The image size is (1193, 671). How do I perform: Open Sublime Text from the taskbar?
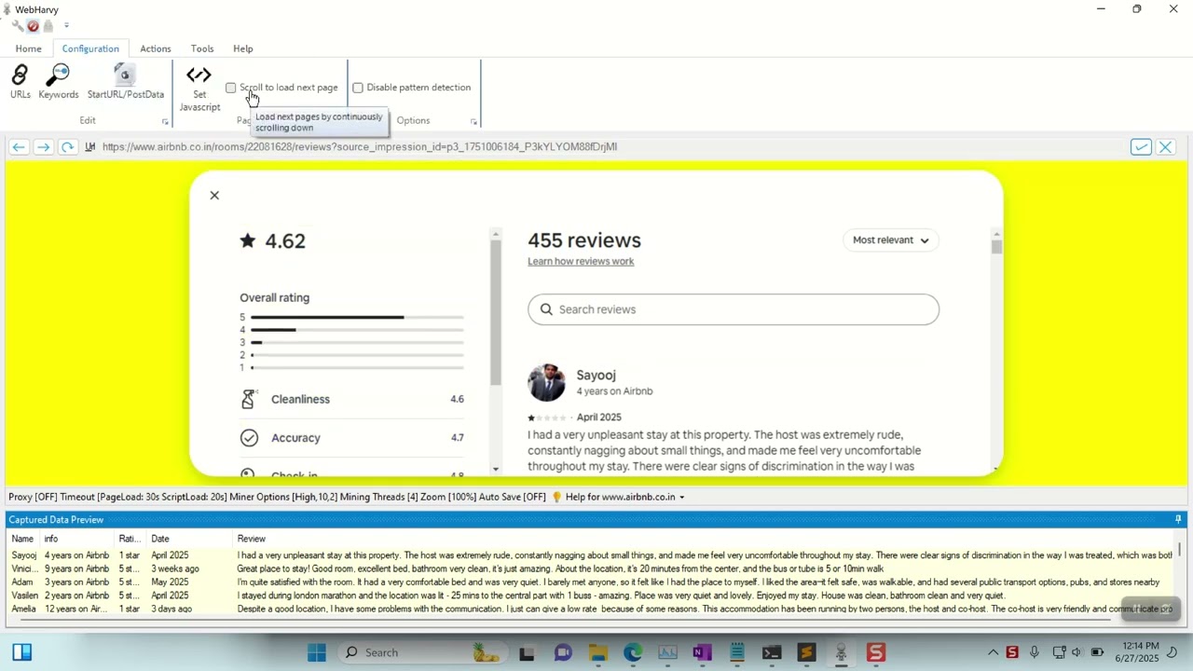[x=806, y=652]
